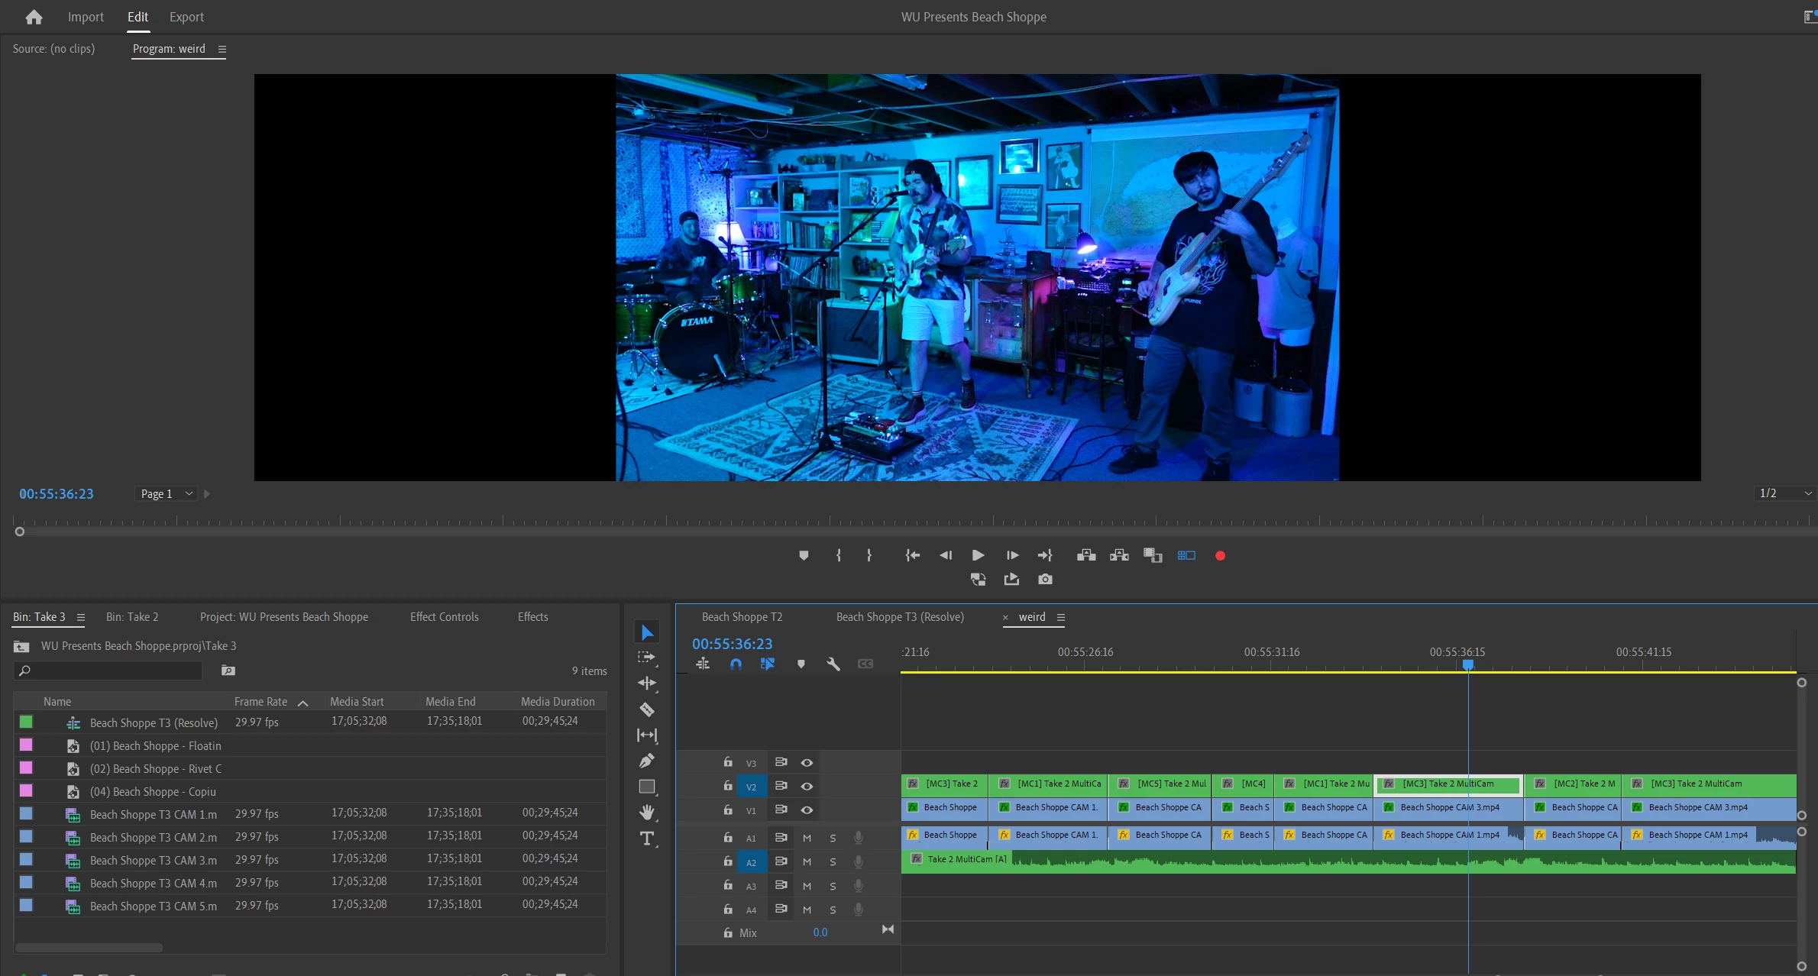The width and height of the screenshot is (1818, 976).
Task: Toggle V3 track output eye
Action: [807, 762]
